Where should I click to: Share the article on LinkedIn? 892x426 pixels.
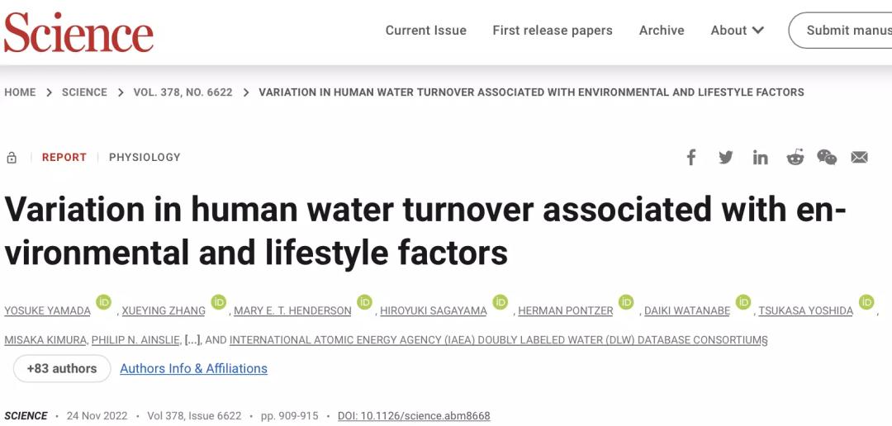(760, 158)
